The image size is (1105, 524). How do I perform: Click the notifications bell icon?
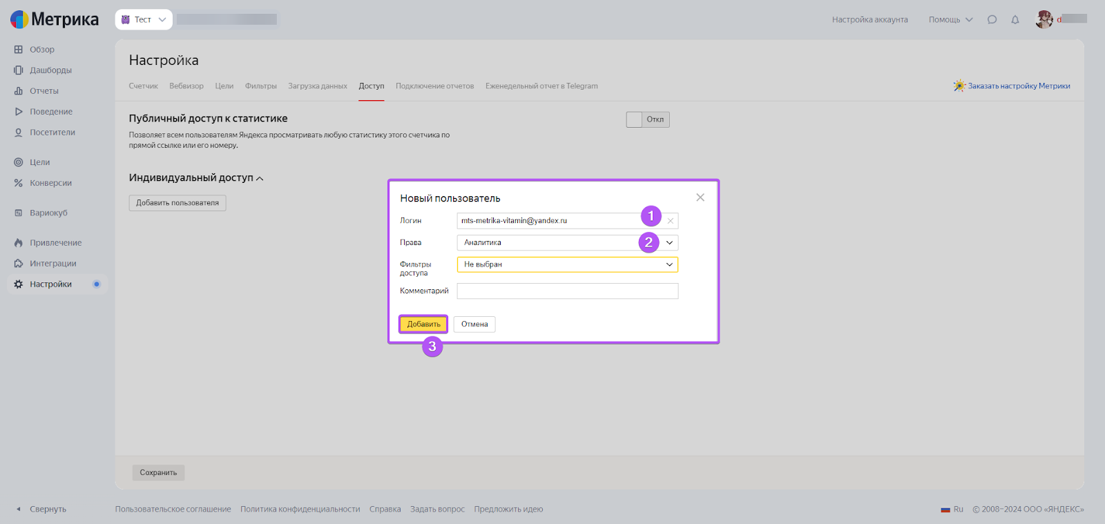tap(1015, 20)
